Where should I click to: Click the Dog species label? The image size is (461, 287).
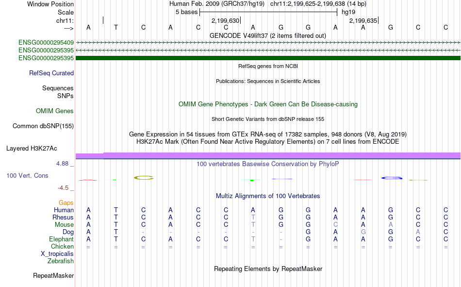[68, 232]
